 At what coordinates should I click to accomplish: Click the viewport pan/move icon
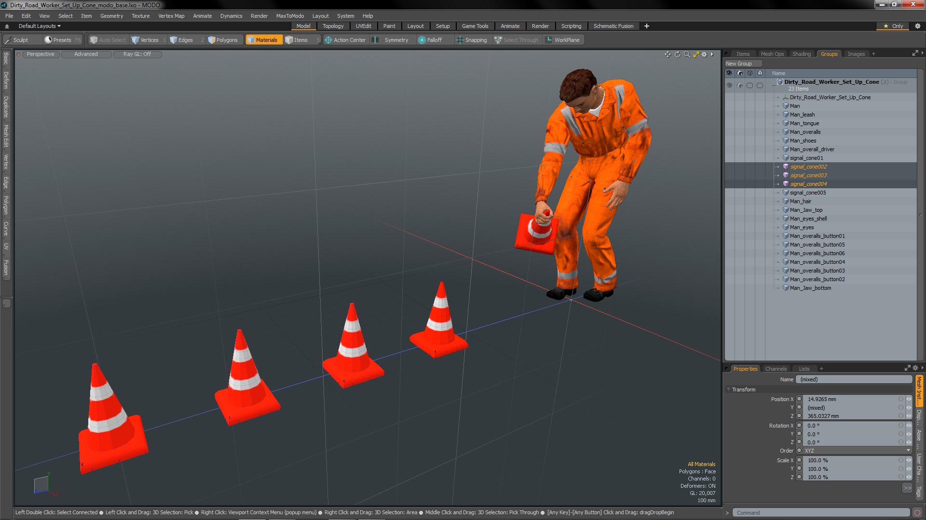pos(667,54)
